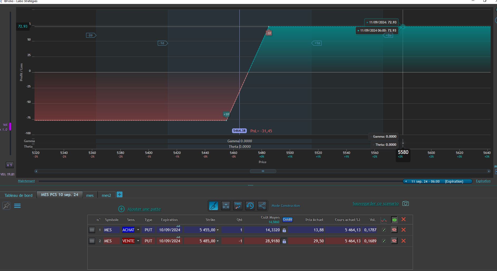Select the construction mode trowel icon

coord(214,206)
